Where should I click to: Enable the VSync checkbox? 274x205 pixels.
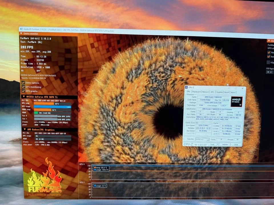tap(269, 62)
